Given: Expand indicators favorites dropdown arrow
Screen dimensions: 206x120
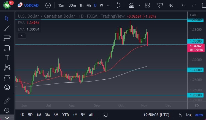Looking at the screenshot, I should tap(139, 5).
